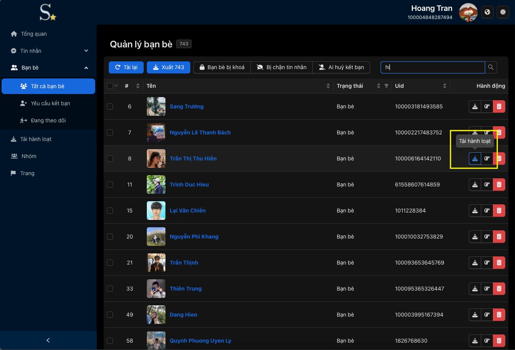Click the search magnifier icon

tap(491, 67)
